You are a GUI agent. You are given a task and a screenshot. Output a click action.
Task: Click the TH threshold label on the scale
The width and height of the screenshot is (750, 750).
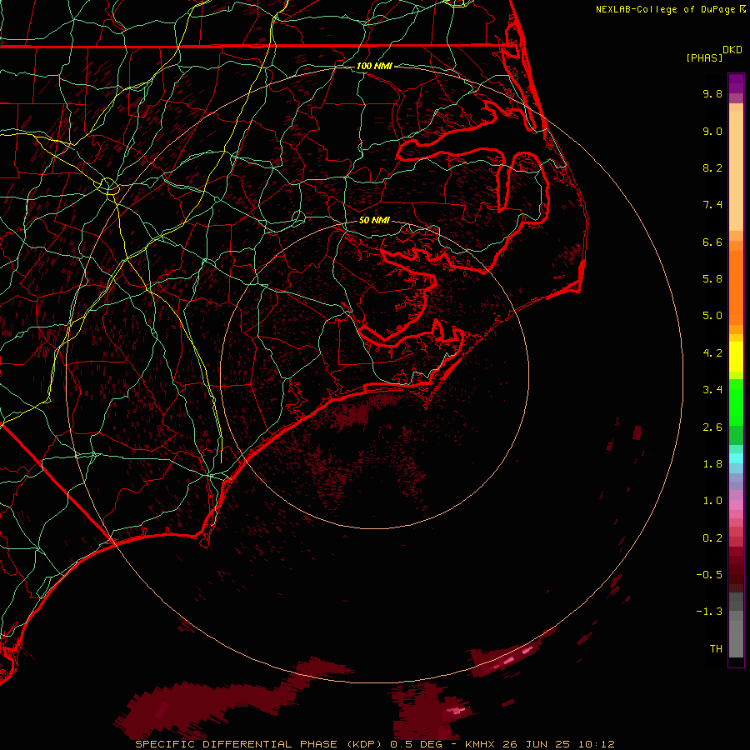coord(716,649)
